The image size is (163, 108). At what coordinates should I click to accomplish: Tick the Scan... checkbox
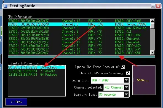[x=135, y=80]
